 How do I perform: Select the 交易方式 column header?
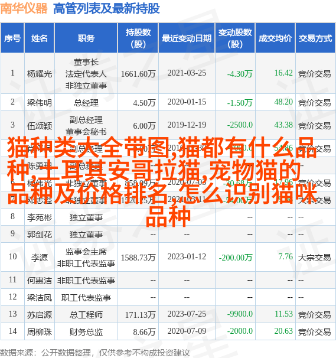tap(315, 38)
